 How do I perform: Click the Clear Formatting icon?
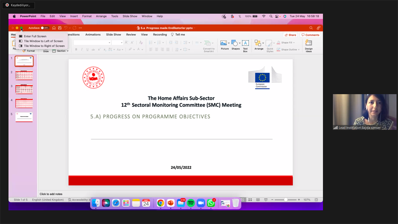click(141, 42)
